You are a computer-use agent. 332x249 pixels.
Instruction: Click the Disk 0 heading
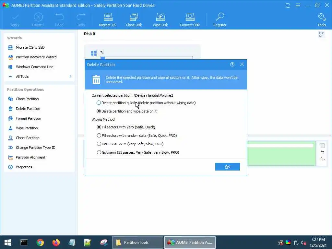coord(89,34)
